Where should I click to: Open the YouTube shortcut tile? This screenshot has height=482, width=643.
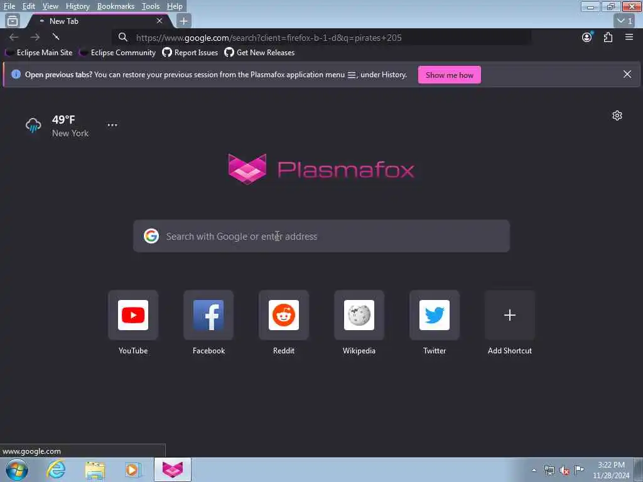pos(133,315)
